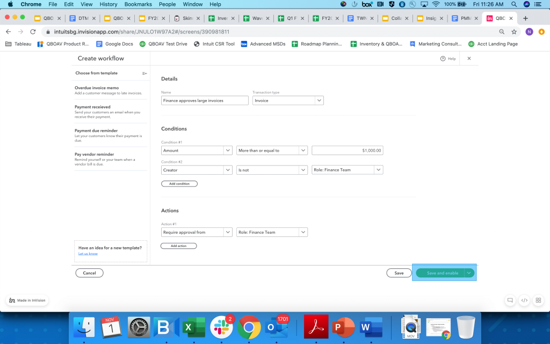Viewport: 550px width, 344px height.
Task: Bookmark this page with star icon
Action: pos(514,32)
